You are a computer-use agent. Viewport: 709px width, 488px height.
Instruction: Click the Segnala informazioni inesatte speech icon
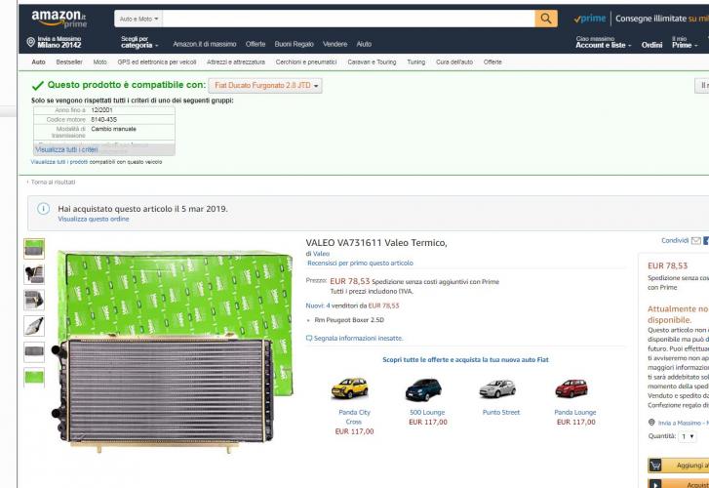(x=309, y=338)
